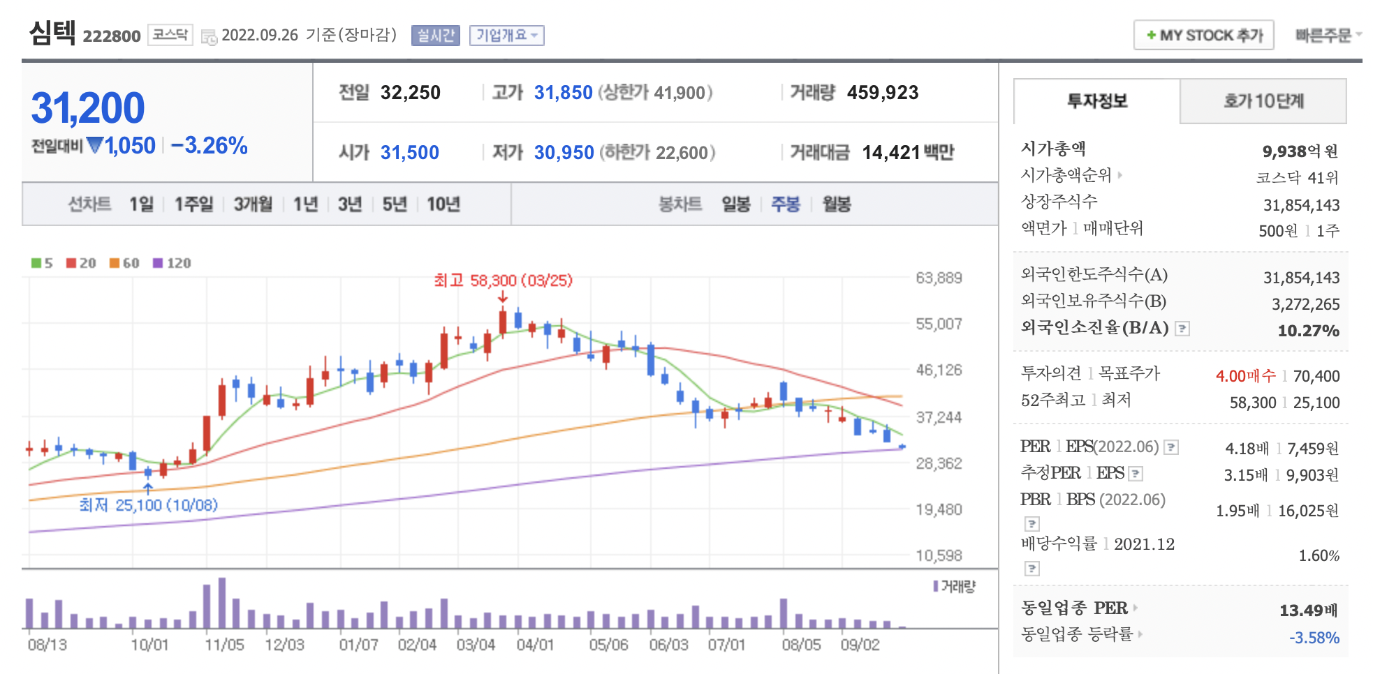Click the 동일업종 PER link
1373x674 pixels.
coord(1074,608)
